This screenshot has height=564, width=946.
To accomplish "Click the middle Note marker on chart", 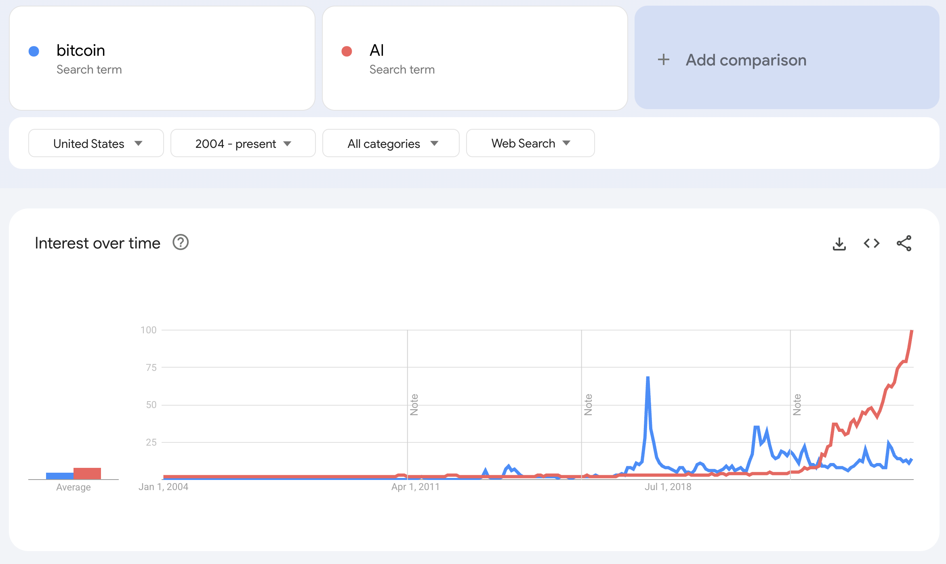I will click(x=588, y=404).
